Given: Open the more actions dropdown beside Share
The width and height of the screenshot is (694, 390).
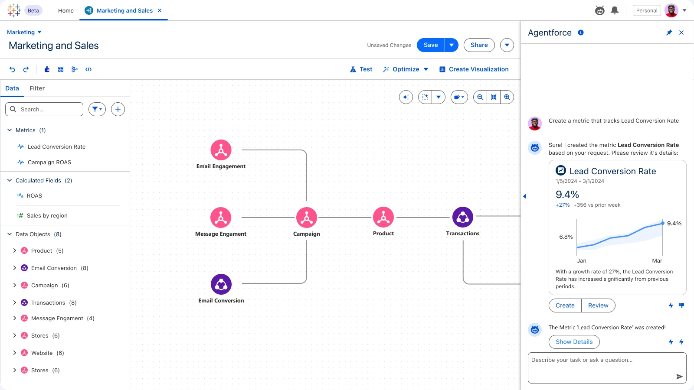Looking at the screenshot, I should coord(507,45).
